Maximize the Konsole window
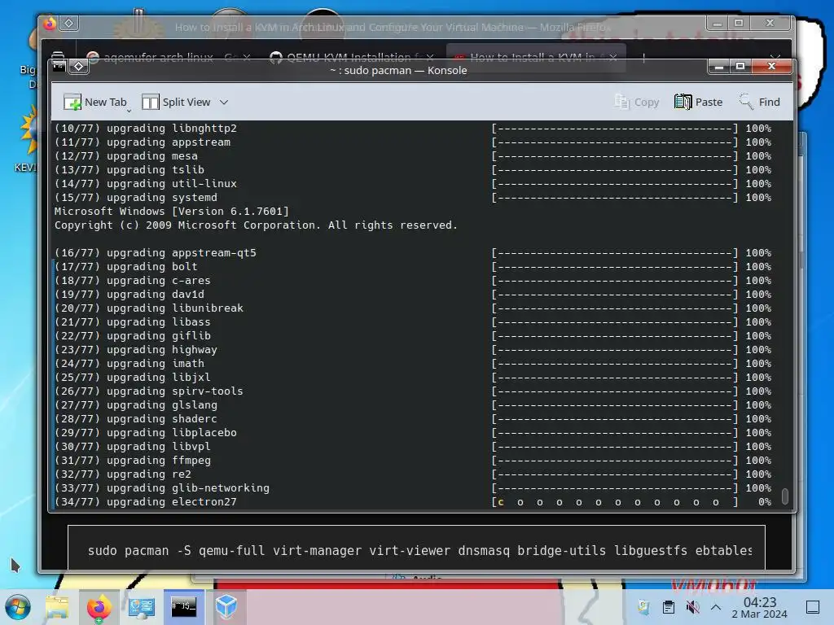This screenshot has width=834, height=625. click(x=740, y=67)
